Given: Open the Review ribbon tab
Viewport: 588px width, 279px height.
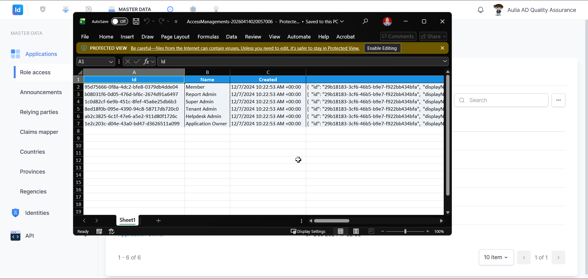Looking at the screenshot, I should tap(253, 37).
